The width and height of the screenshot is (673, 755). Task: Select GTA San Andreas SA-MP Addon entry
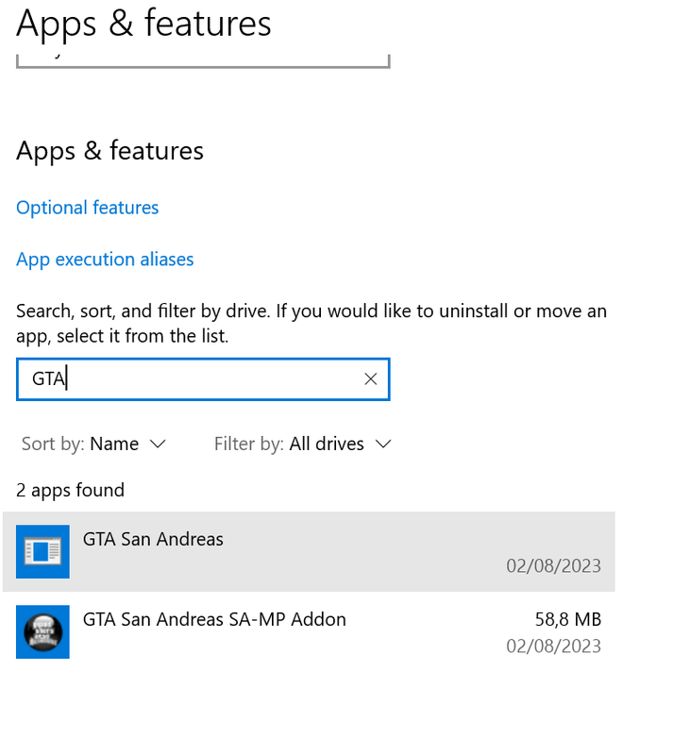pyautogui.click(x=309, y=632)
